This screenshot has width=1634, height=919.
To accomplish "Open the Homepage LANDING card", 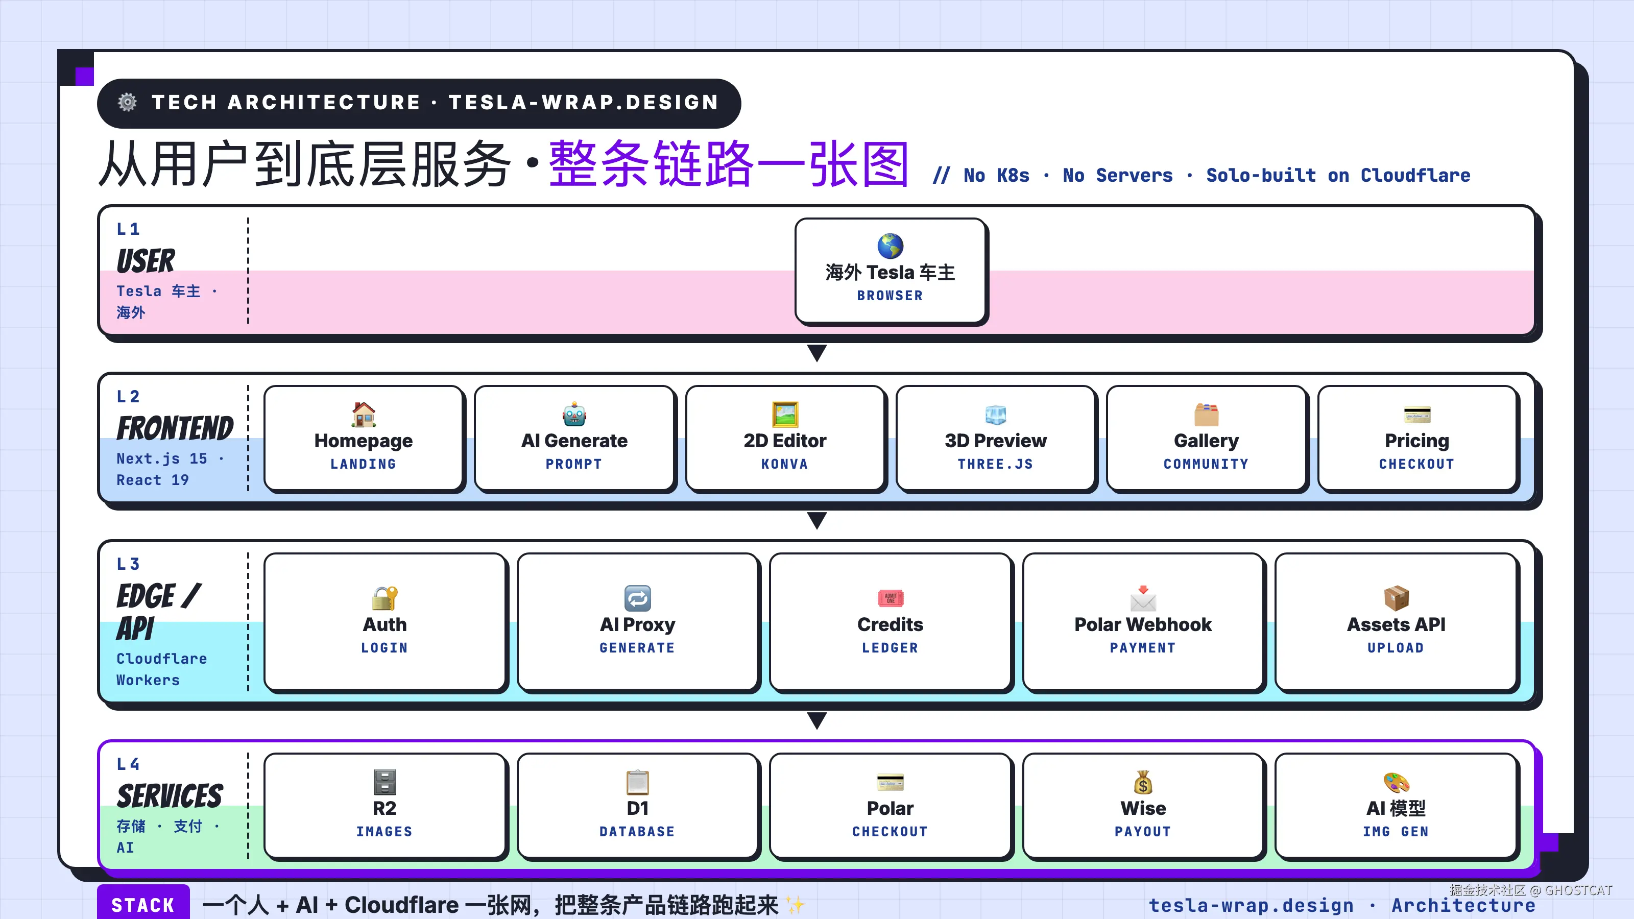I will point(364,438).
